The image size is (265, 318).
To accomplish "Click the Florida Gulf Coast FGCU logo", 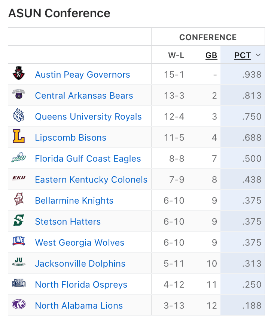I will tap(18, 158).
